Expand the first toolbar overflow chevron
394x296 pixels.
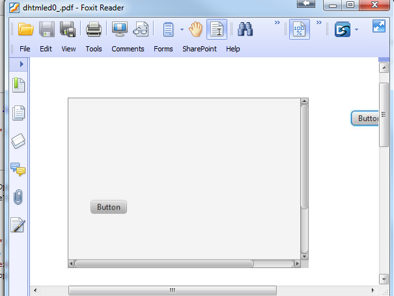[277, 23]
